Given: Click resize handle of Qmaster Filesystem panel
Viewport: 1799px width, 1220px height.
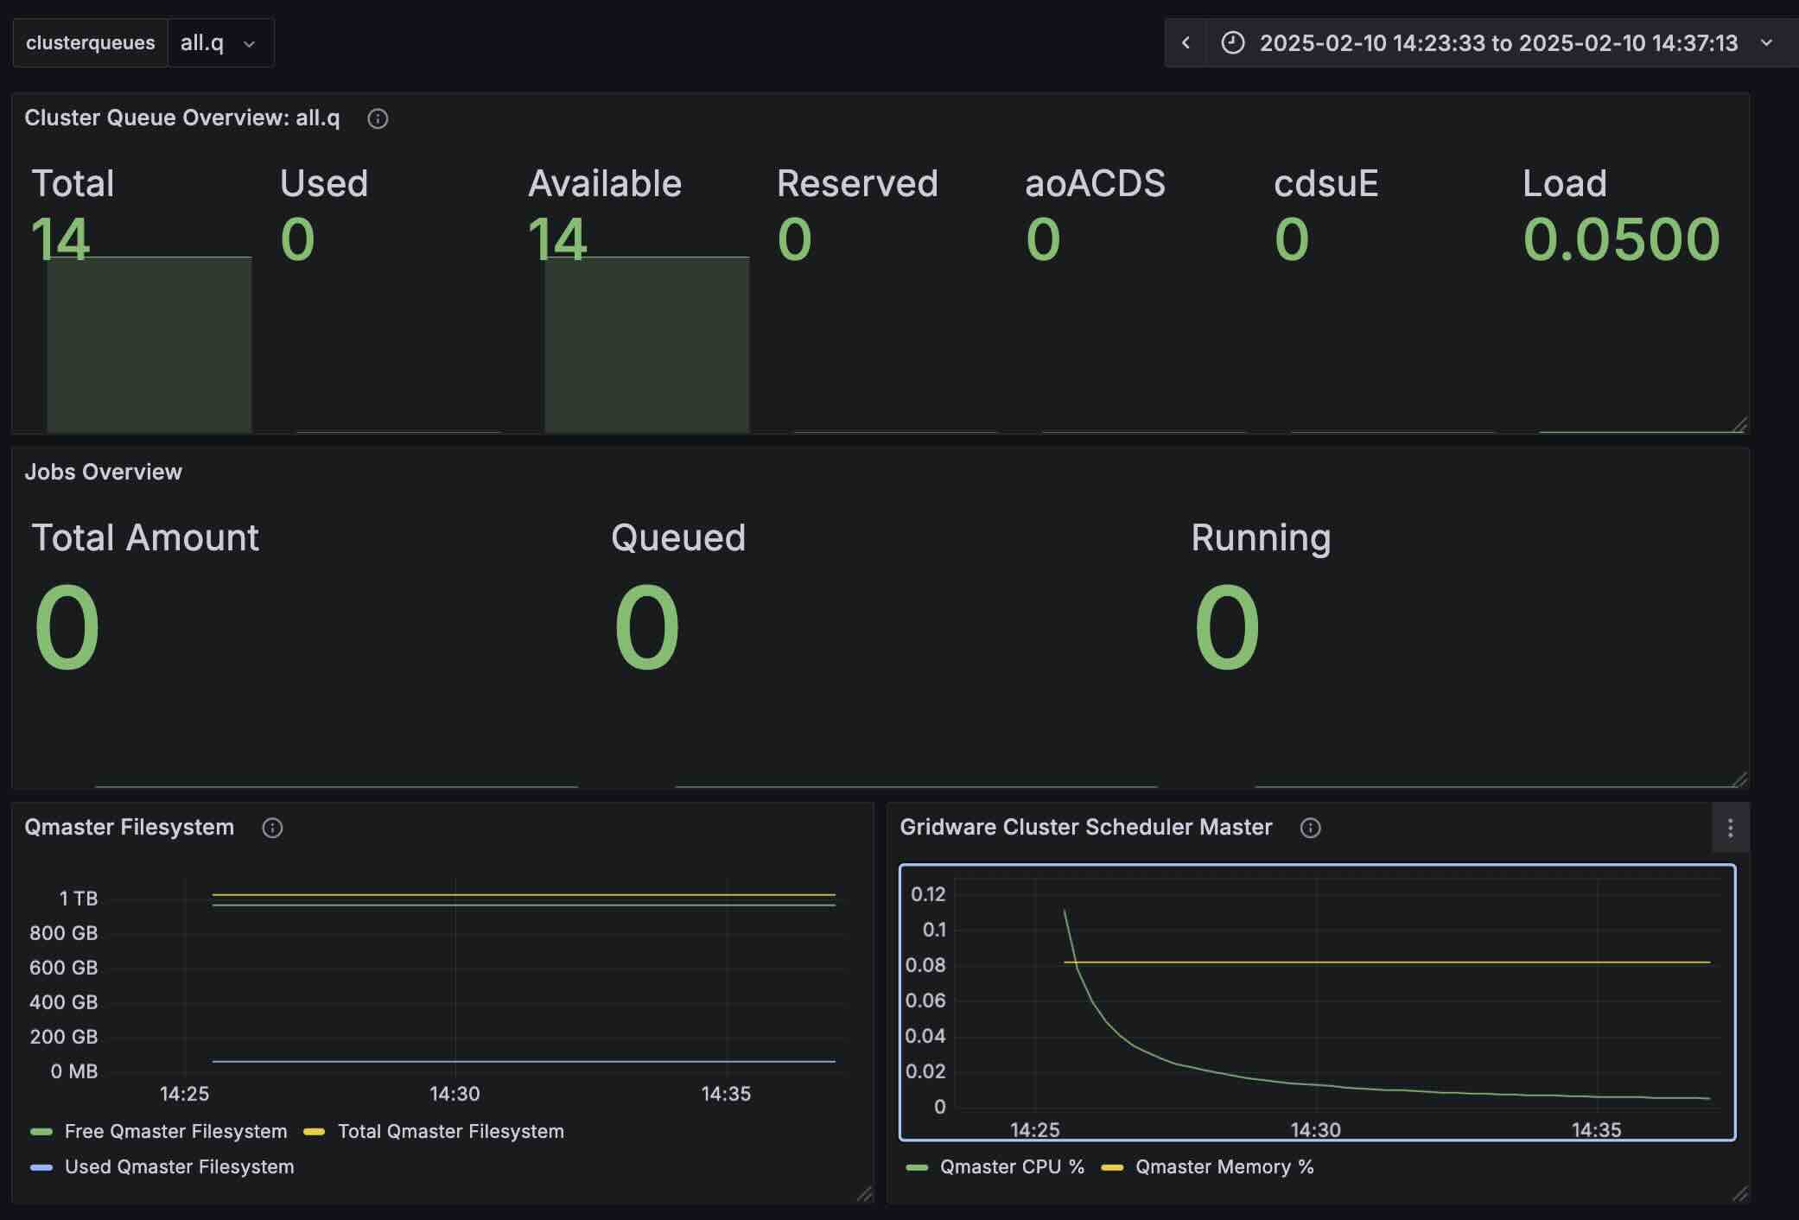Looking at the screenshot, I should click(865, 1194).
